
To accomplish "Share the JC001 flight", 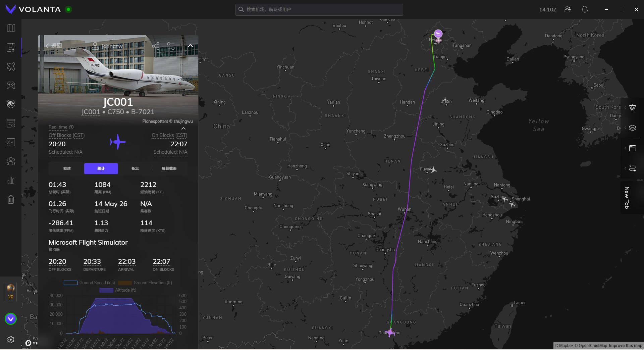I will point(156,46).
